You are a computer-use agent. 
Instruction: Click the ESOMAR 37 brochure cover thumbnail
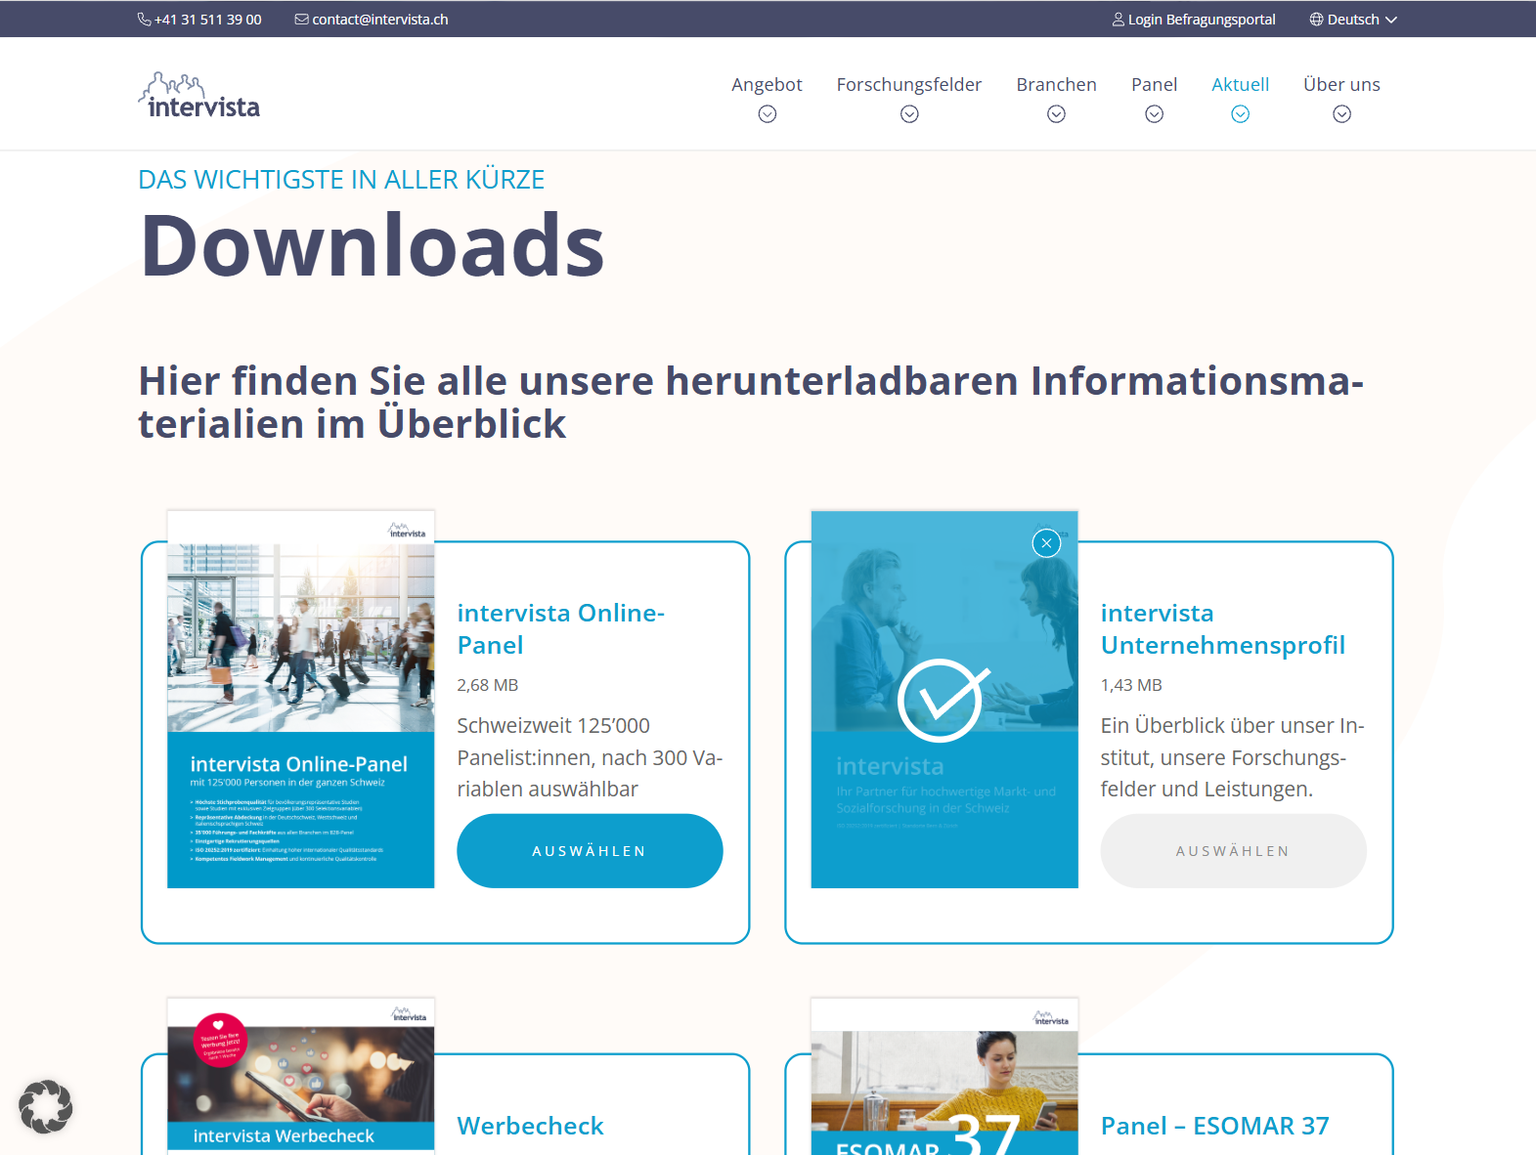pos(944,1076)
